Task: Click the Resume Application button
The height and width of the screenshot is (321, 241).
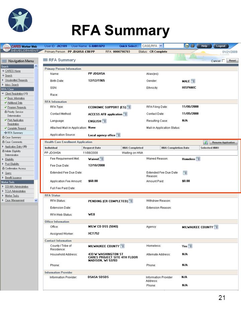Action: 223,142
